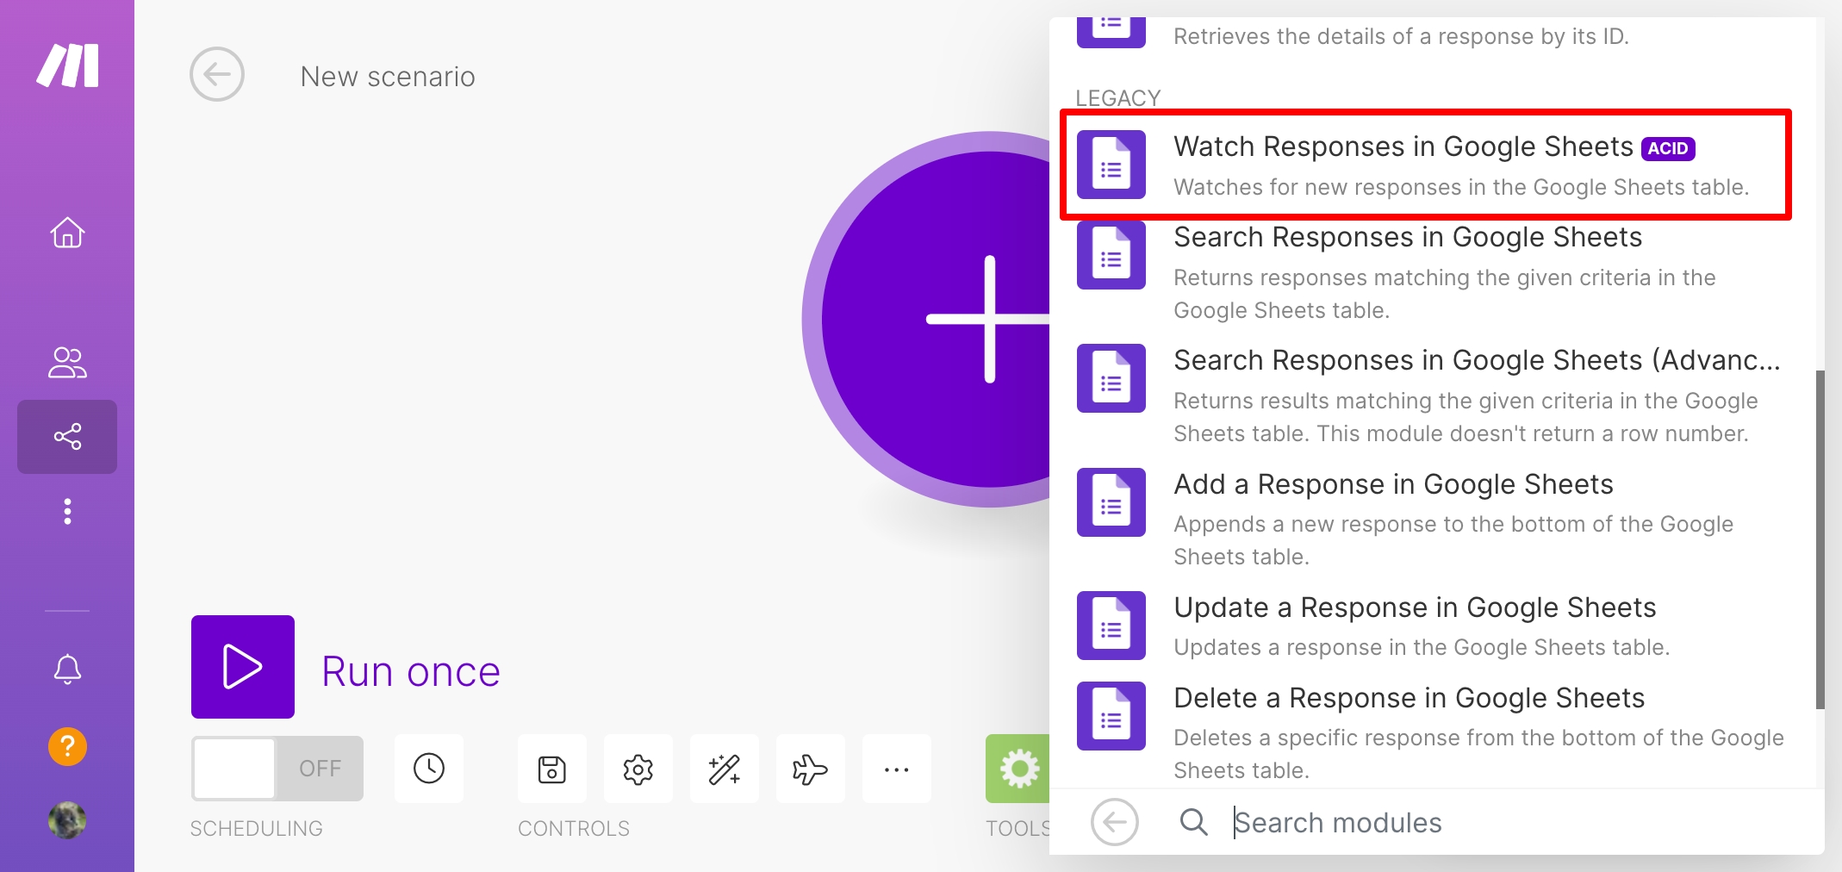Click the Run once play button
This screenshot has width=1842, height=872.
click(x=243, y=667)
